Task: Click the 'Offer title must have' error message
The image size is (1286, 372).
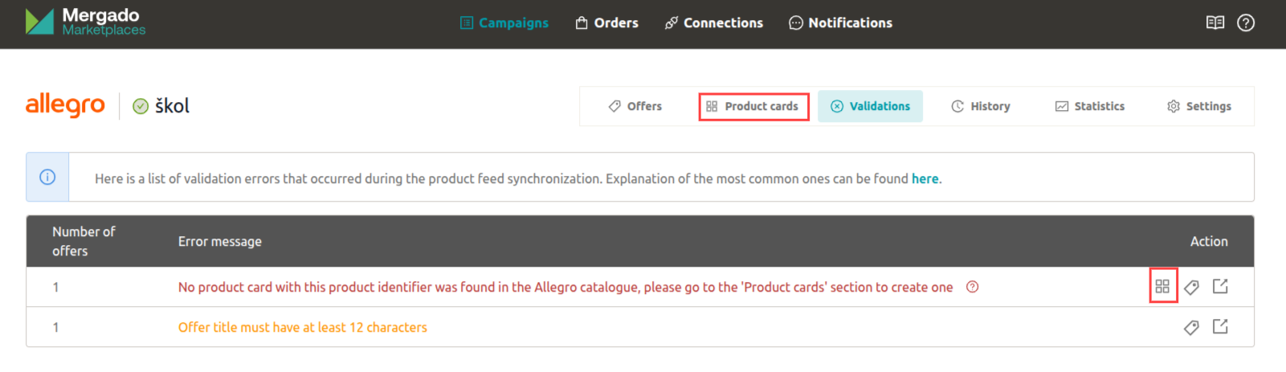Action: tap(302, 327)
